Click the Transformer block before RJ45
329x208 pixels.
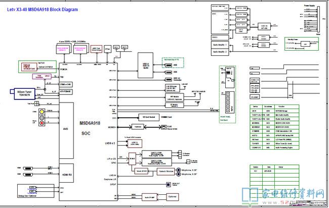pyautogui.click(x=138, y=127)
